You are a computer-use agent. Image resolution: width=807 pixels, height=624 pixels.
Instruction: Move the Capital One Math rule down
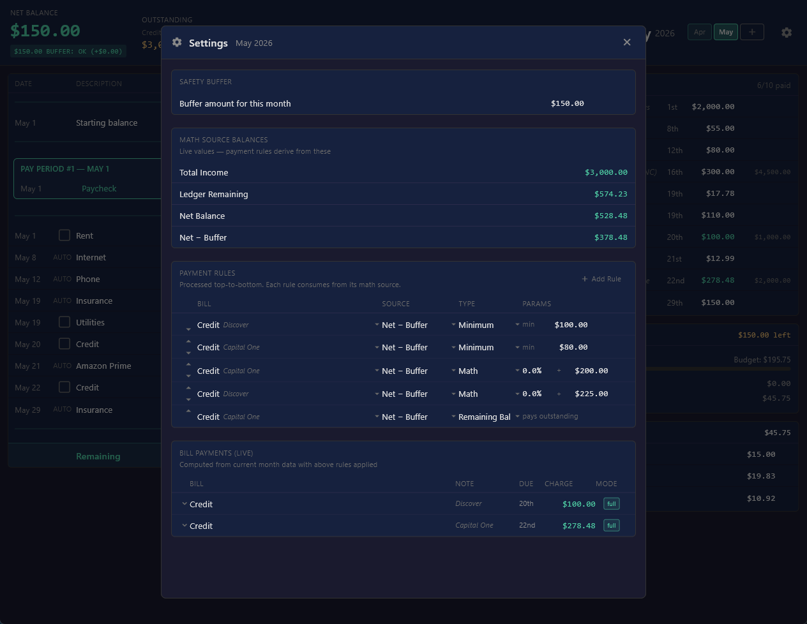coord(188,376)
